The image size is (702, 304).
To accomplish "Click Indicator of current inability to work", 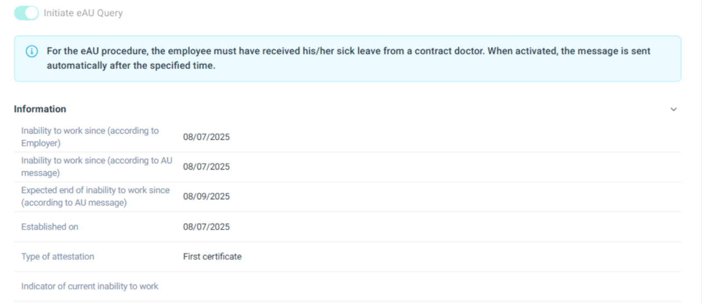I will pos(89,286).
